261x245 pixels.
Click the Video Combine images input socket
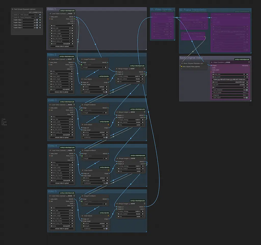pyautogui.click(x=211, y=66)
